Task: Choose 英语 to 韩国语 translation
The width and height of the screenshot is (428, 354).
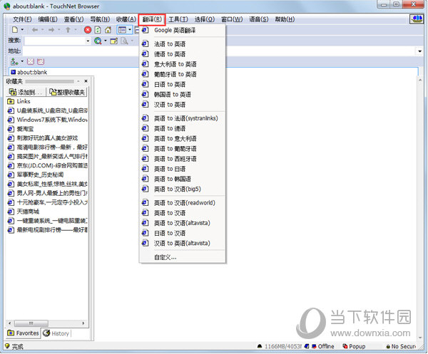Action: point(183,179)
